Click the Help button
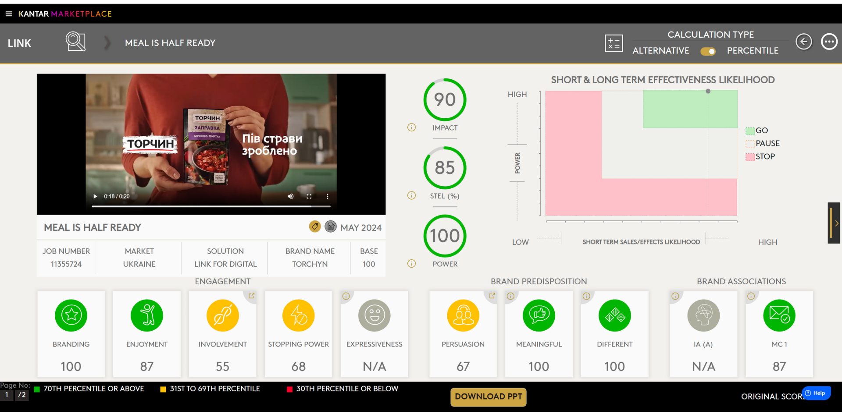This screenshot has width=842, height=417. pos(816,393)
